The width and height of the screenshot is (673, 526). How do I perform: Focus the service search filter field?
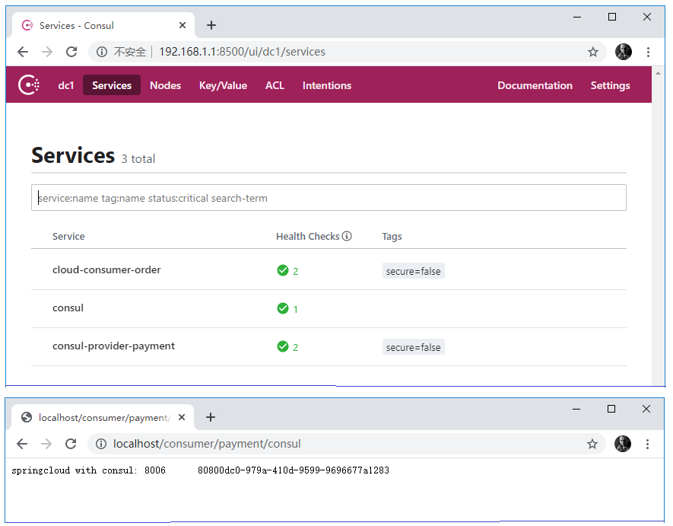(x=329, y=198)
